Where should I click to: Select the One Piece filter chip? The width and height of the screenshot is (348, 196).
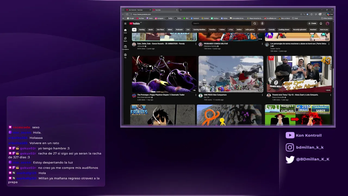[160, 29]
